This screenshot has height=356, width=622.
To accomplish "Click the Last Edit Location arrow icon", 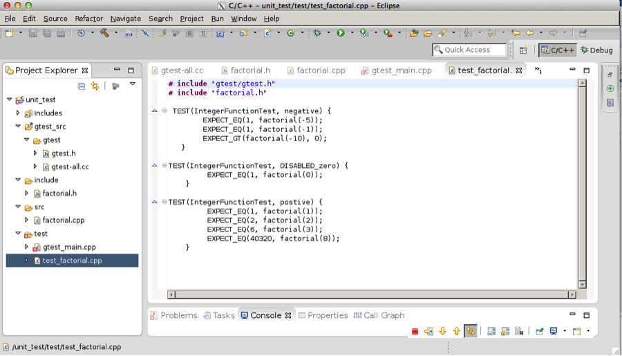I will (516, 33).
